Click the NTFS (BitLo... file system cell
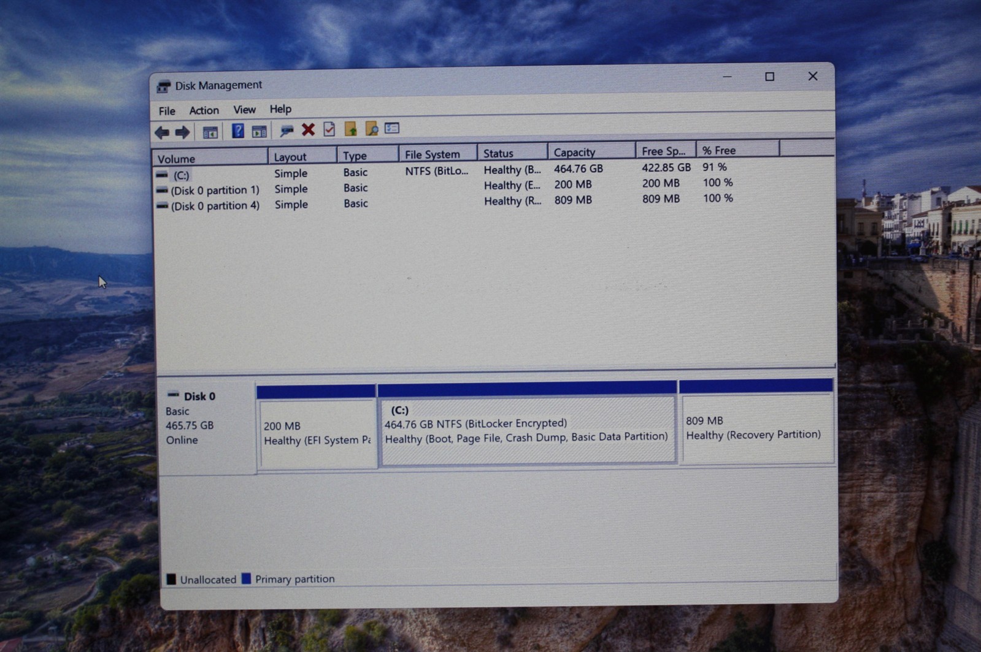Screen dimensions: 981x652 coord(436,171)
